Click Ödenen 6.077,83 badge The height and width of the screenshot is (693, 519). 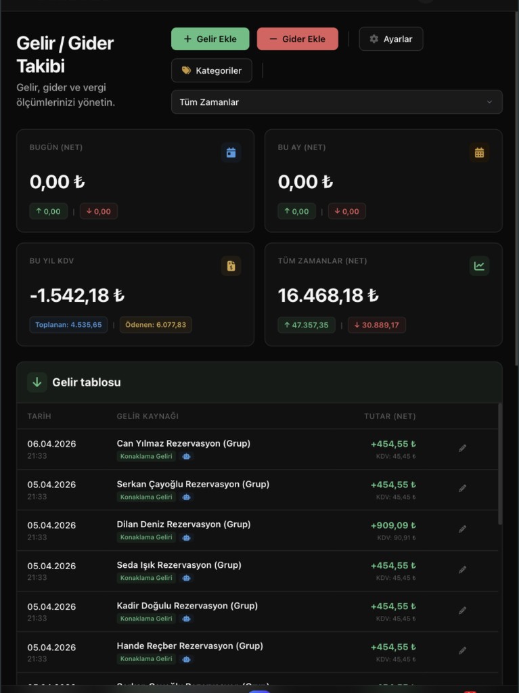[x=156, y=325]
